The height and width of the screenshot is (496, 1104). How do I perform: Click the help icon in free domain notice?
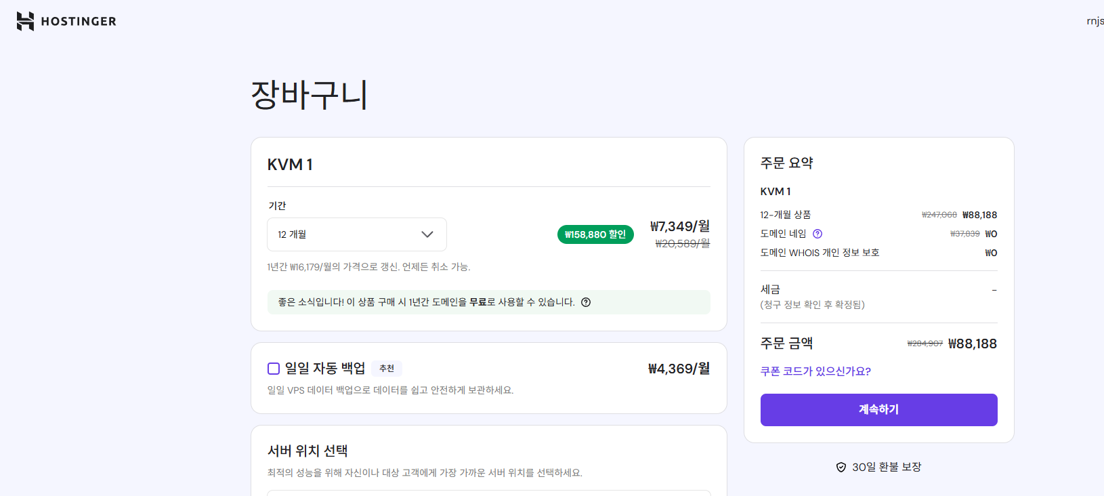(x=586, y=302)
